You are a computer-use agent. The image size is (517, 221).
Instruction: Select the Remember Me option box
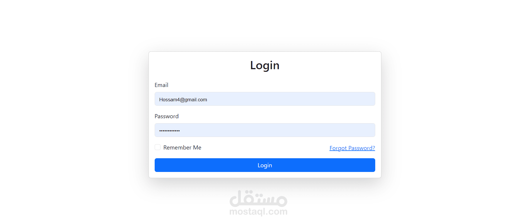click(158, 147)
